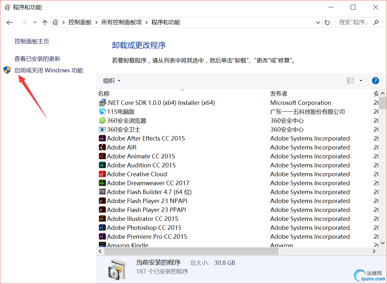
Task: Open the 组织 dropdown menu
Action: tap(112, 81)
